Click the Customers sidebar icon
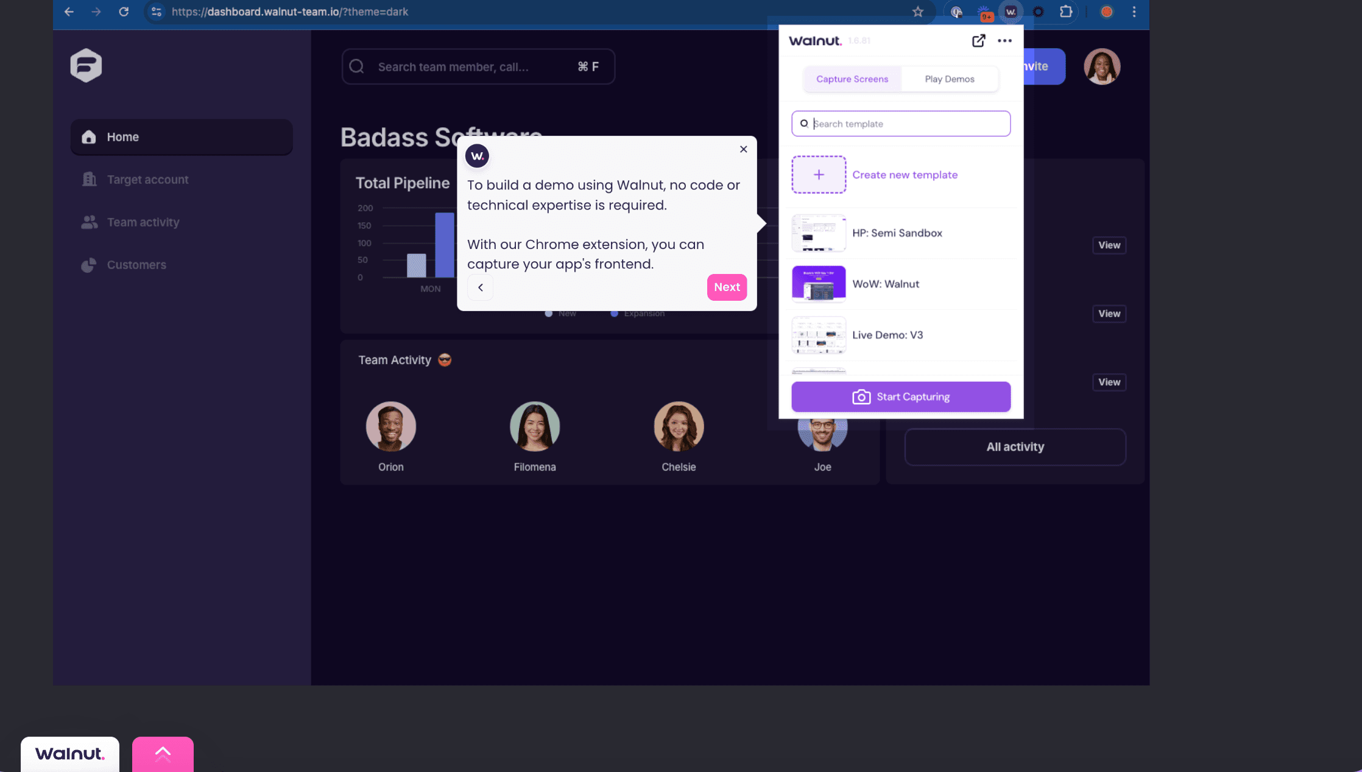Image resolution: width=1362 pixels, height=772 pixels. click(x=90, y=264)
